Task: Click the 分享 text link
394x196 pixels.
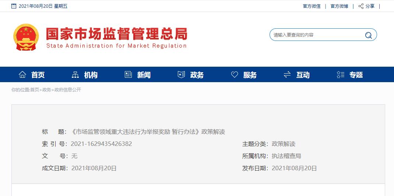Action: coord(370,6)
